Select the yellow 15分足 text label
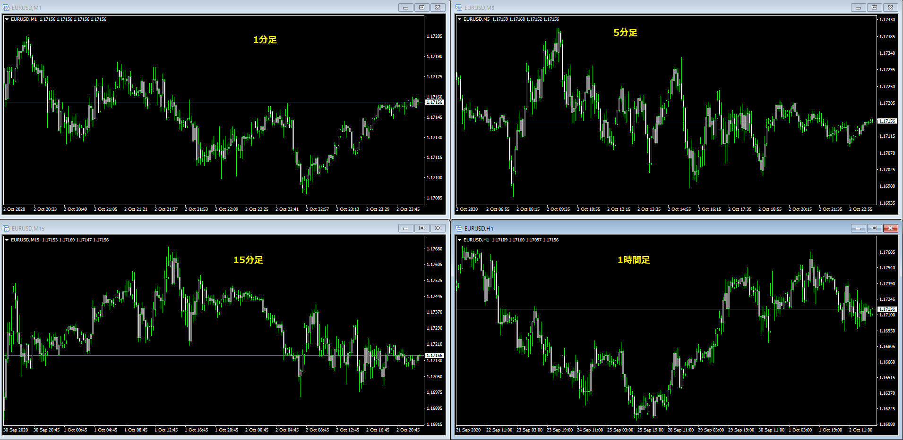Screen dimensions: 903x440 (248, 260)
